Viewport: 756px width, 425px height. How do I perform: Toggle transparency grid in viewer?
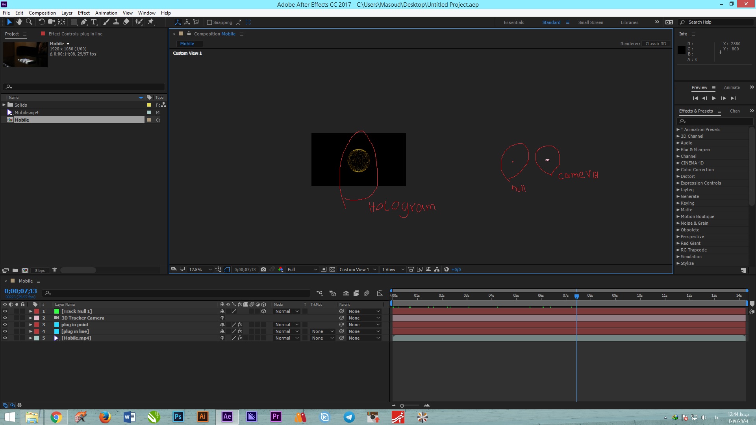[332, 270]
